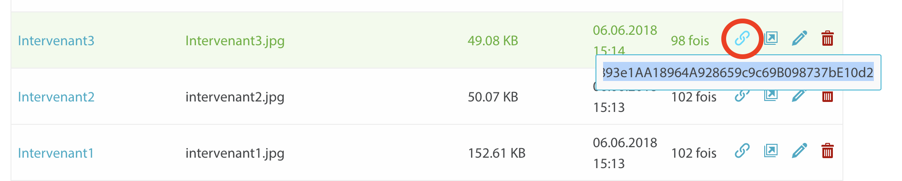Click the highlighted shortcode text field
This screenshot has width=902, height=181.
pyautogui.click(x=738, y=72)
